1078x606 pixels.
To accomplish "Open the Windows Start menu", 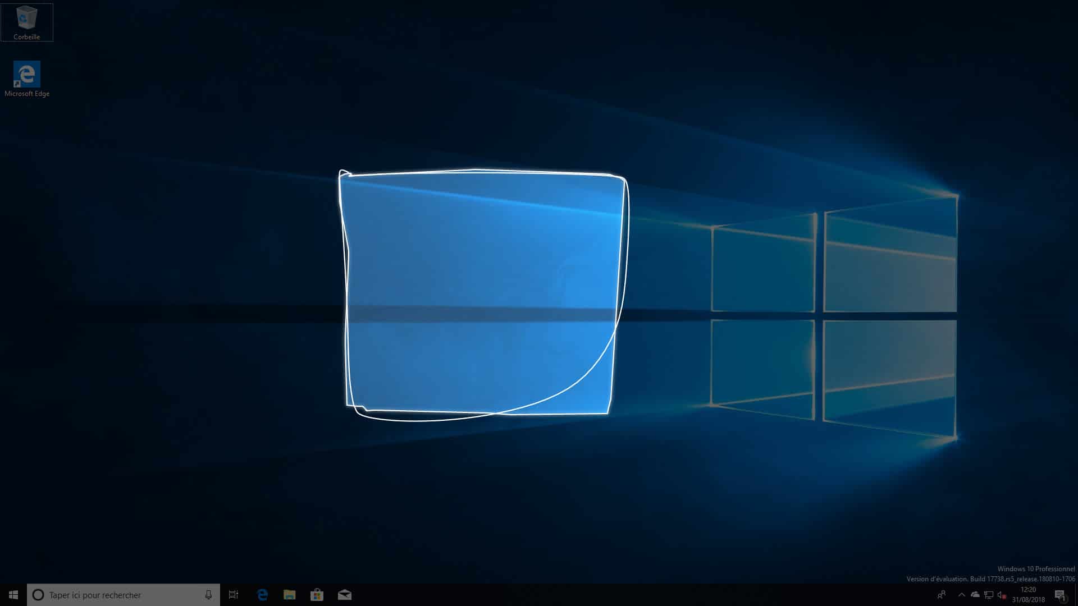I will [x=13, y=595].
